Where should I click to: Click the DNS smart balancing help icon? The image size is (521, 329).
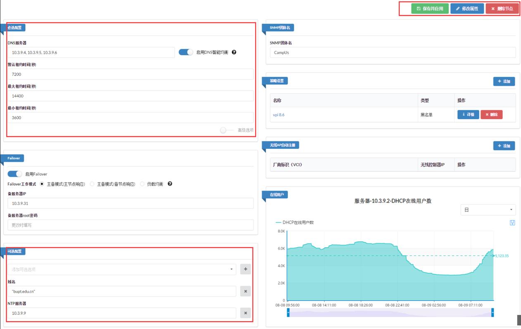pyautogui.click(x=234, y=52)
